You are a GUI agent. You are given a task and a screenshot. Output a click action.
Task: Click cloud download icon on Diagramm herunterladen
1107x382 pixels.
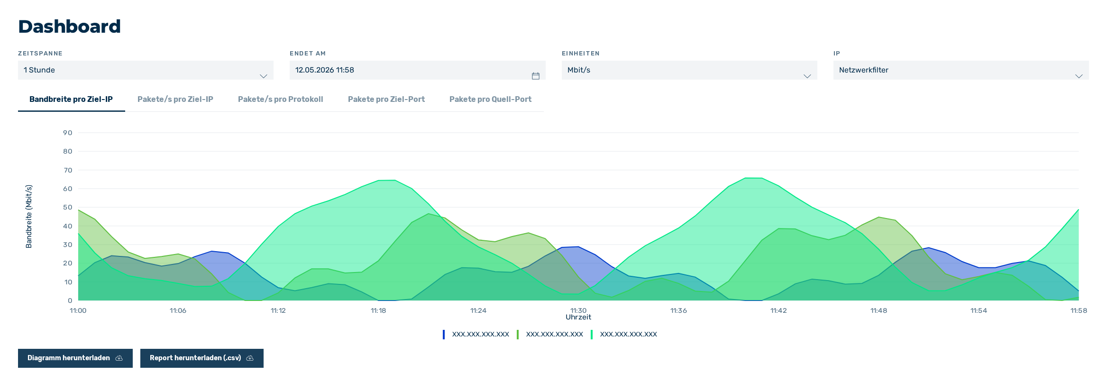tap(119, 358)
